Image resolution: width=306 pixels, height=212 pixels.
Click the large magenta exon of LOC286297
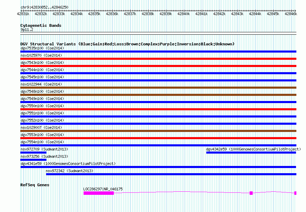click(x=99, y=193)
